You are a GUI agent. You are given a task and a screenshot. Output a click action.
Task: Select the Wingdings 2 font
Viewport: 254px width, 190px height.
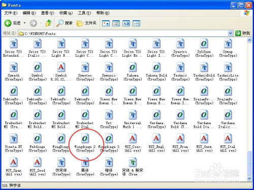pyautogui.click(x=85, y=143)
